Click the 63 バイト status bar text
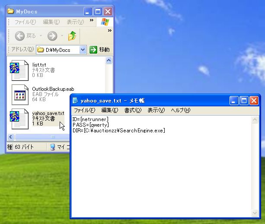Image resolution: width=265 pixels, height=224 pixels. pos(24,147)
